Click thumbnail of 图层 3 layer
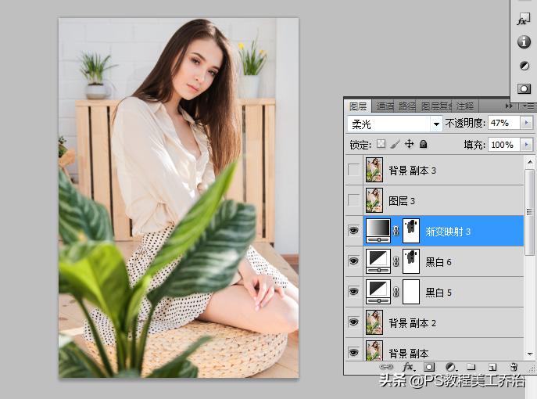Image resolution: width=537 pixels, height=399 pixels. pos(374,200)
